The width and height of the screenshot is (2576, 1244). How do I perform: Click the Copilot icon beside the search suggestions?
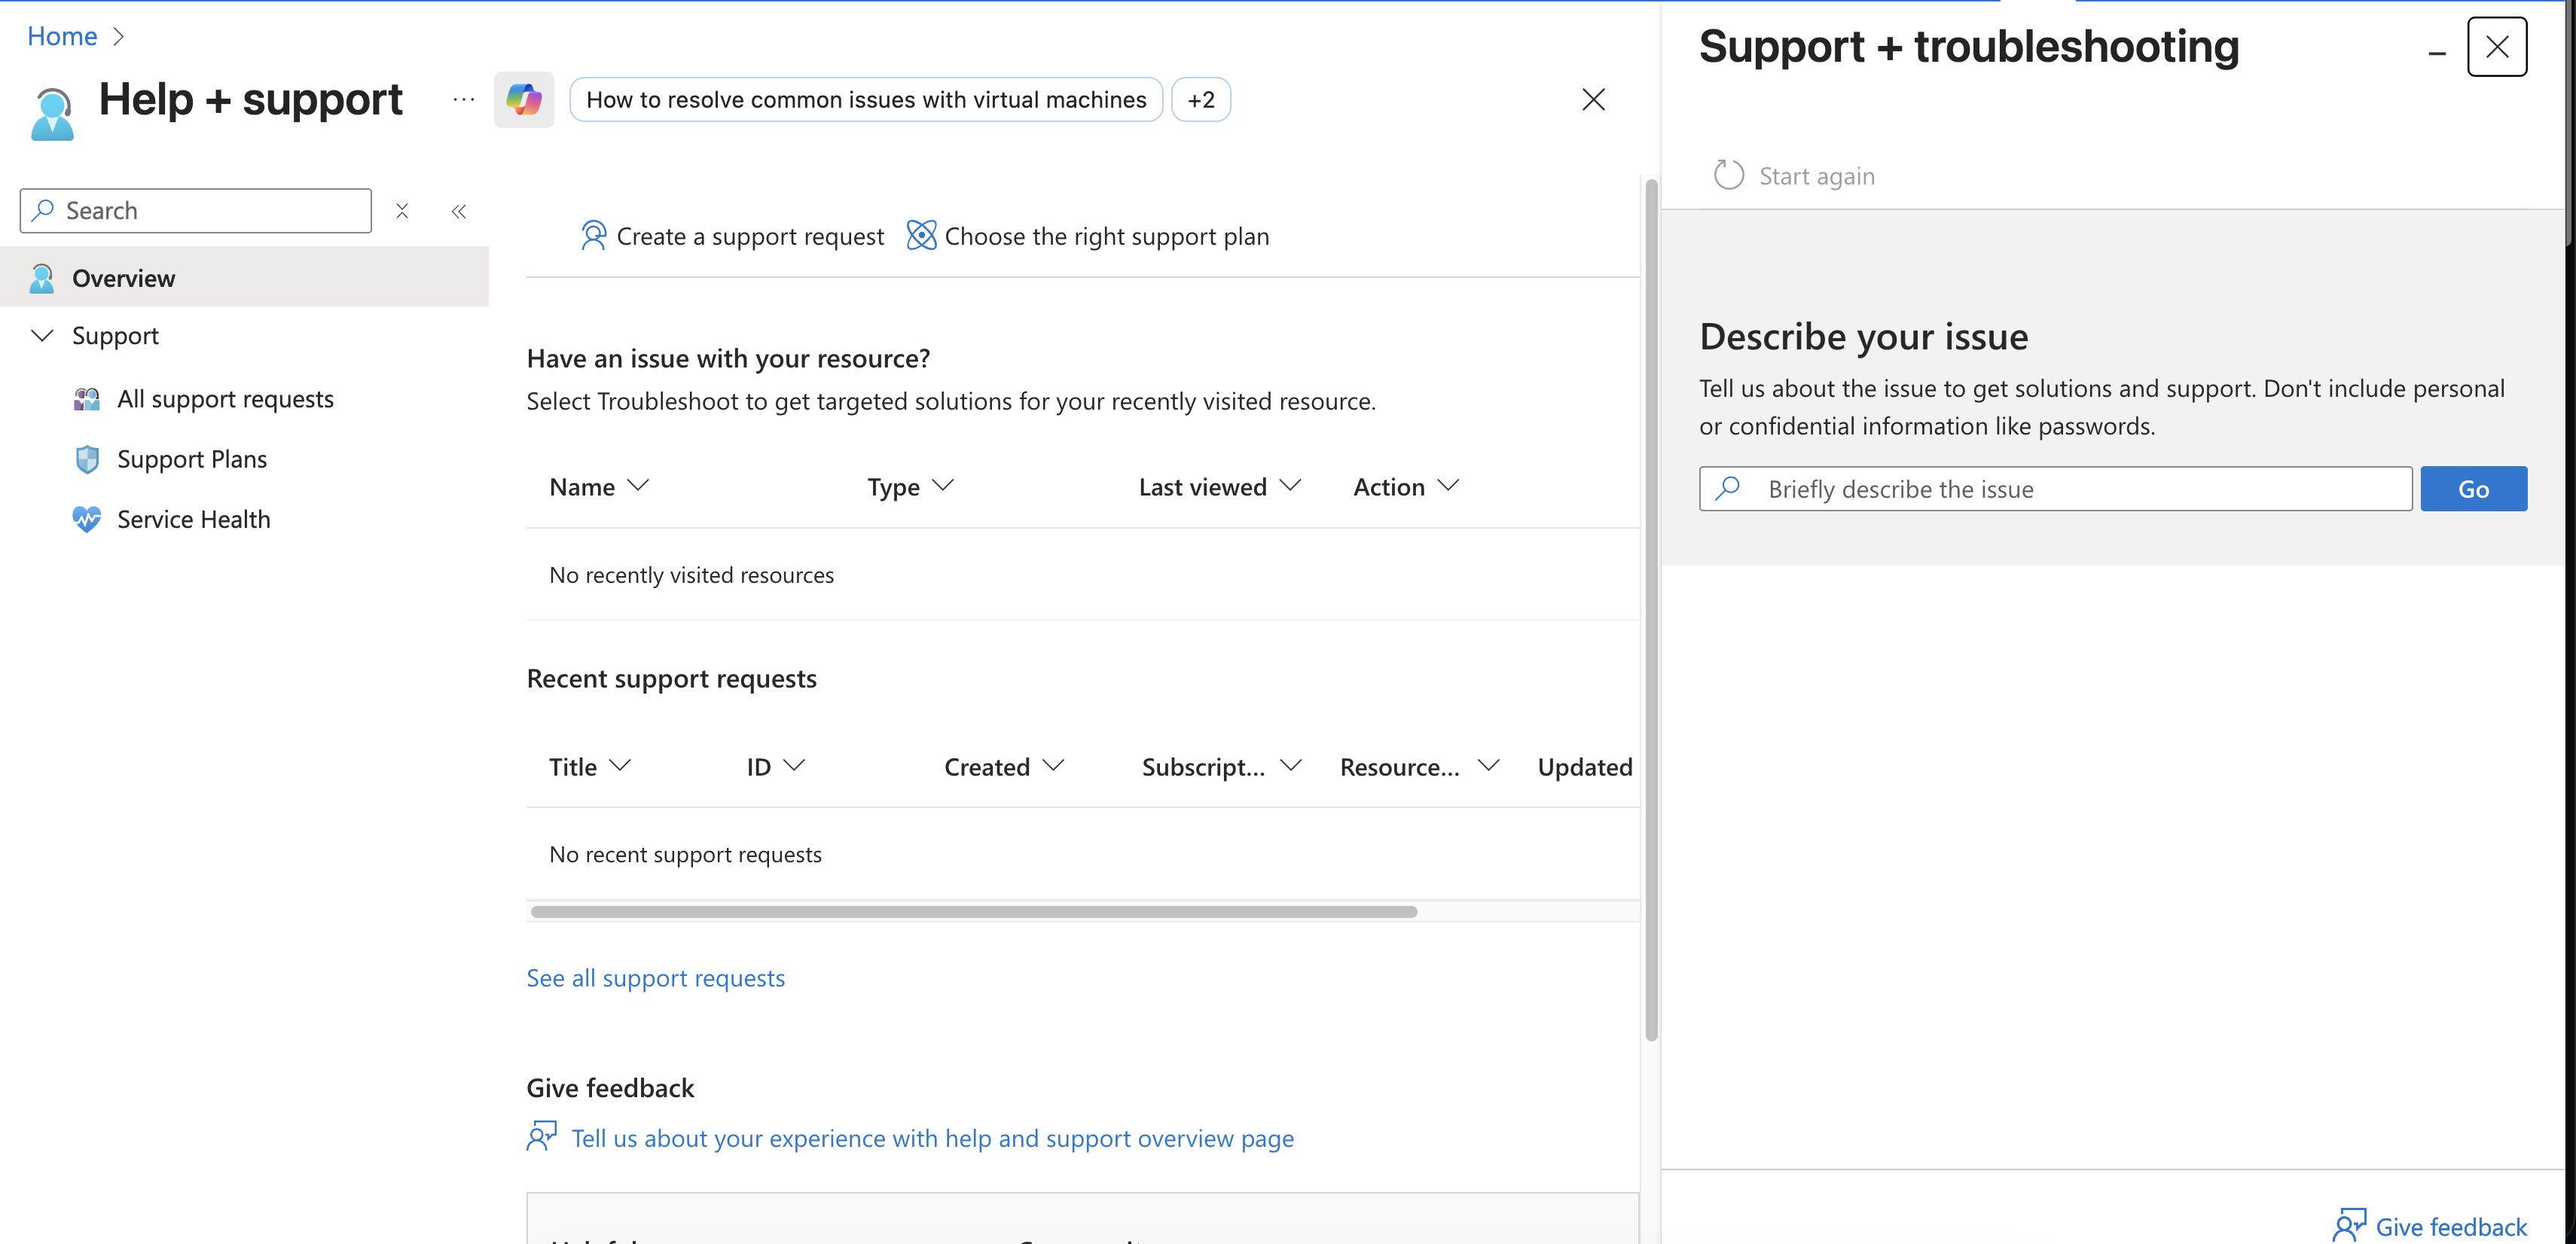[x=524, y=99]
